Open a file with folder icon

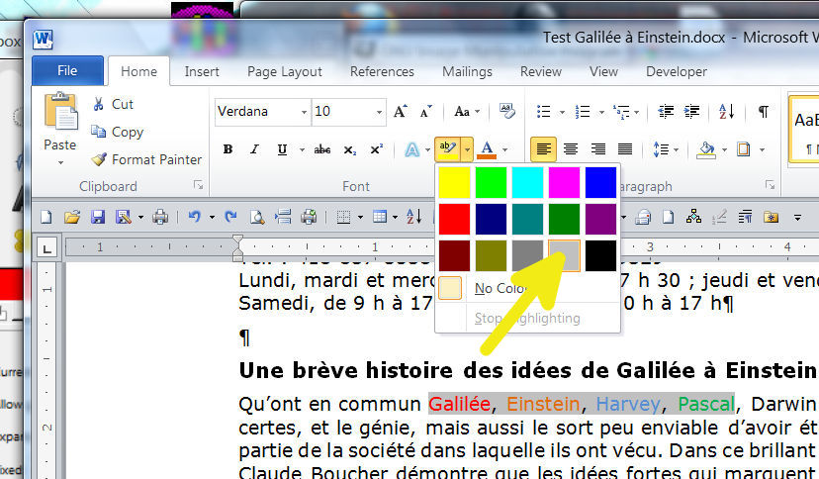pos(72,217)
